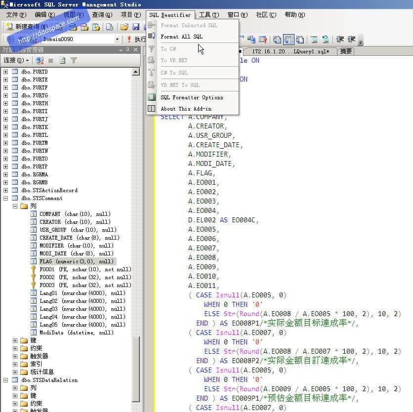This screenshot has height=412, width=413.
Task: Click the SQL Server Mobile query icon
Action: pyautogui.click(x=109, y=27)
